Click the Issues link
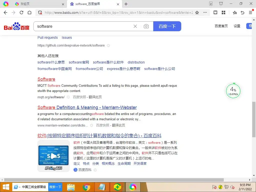 pyautogui.click(x=67, y=37)
